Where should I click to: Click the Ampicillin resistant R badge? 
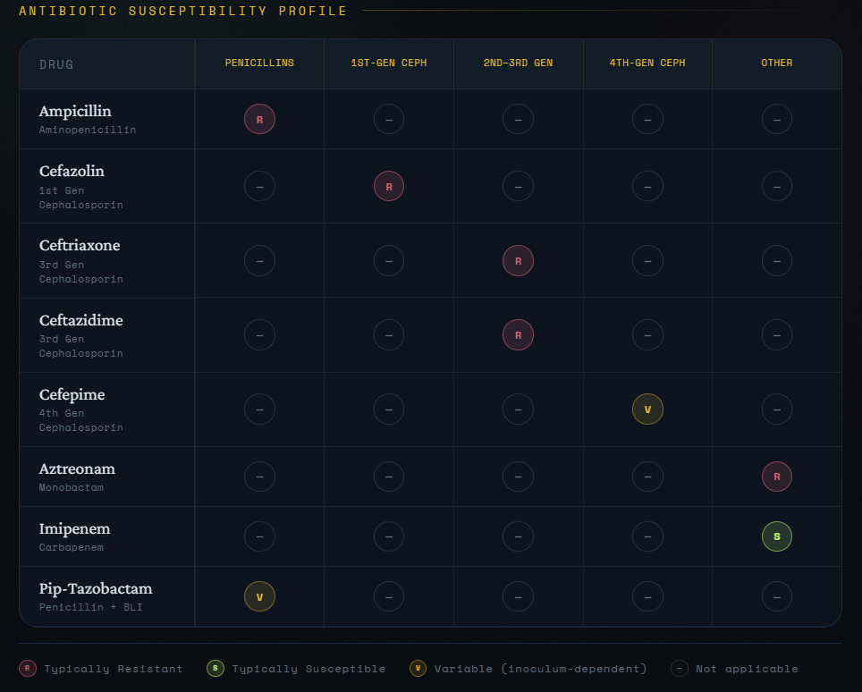(259, 119)
